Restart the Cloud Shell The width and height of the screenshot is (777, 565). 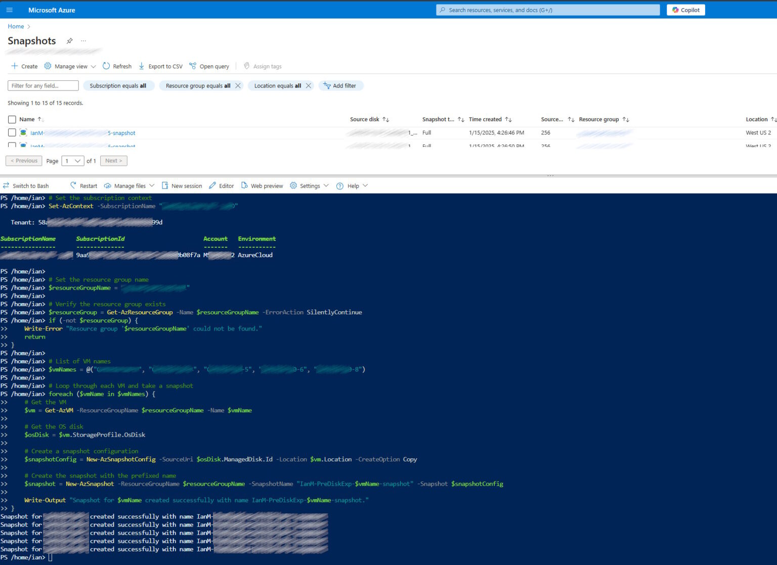pyautogui.click(x=83, y=185)
